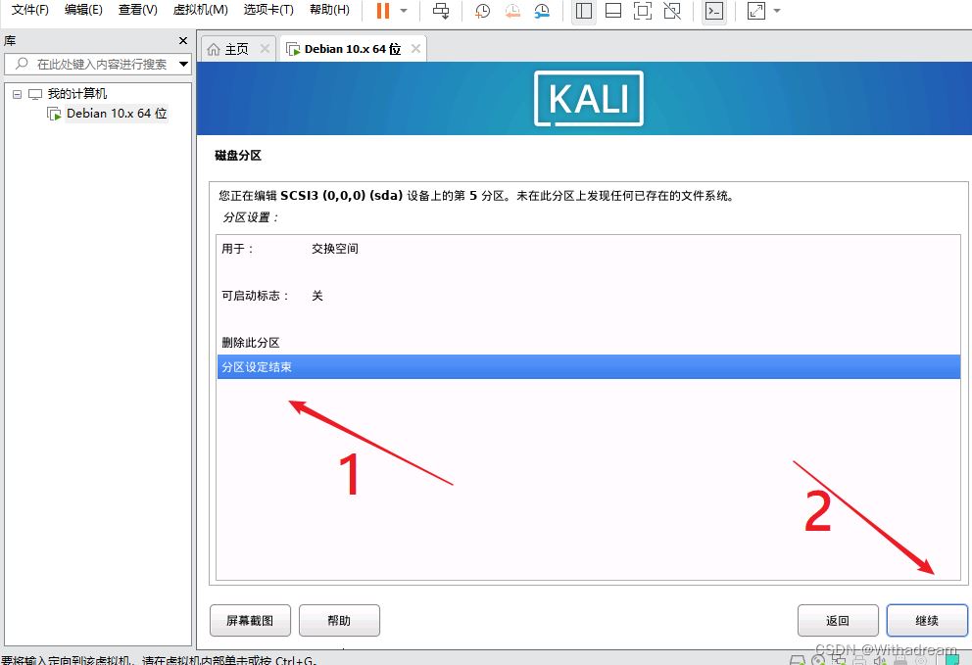Click the 继续 button
The image size is (972, 665).
coord(927,620)
